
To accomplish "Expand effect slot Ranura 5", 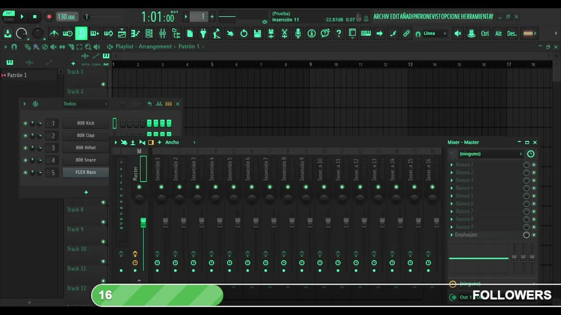I will [x=452, y=196].
